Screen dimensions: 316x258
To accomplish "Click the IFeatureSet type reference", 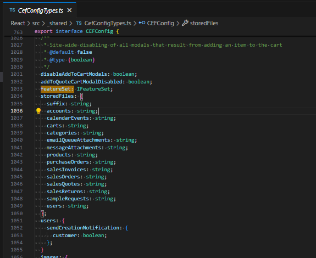I will click(93, 89).
